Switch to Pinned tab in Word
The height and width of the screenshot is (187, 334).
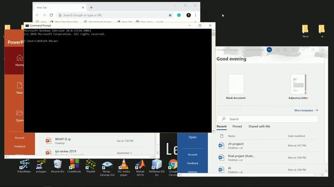237,126
